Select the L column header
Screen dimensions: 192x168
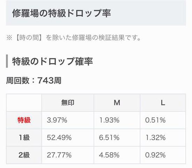[x=163, y=102]
